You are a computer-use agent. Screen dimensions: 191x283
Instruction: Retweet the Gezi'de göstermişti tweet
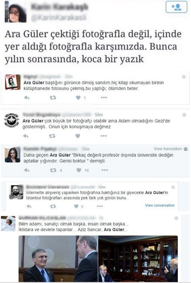[52, 136]
